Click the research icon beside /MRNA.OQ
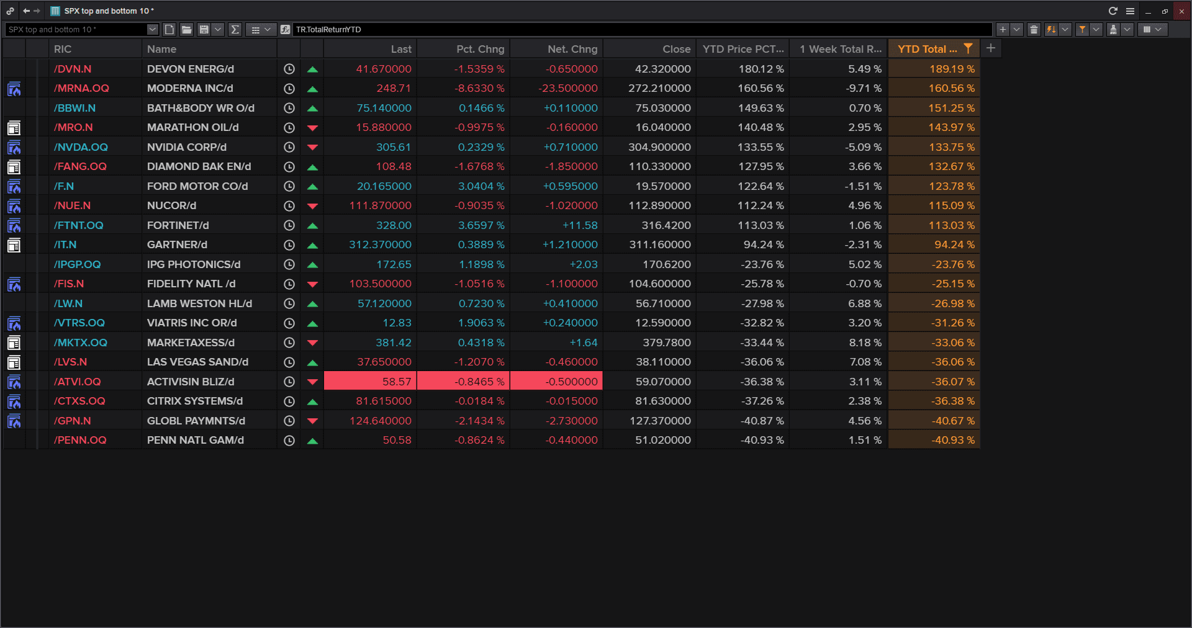1192x628 pixels. click(x=14, y=89)
